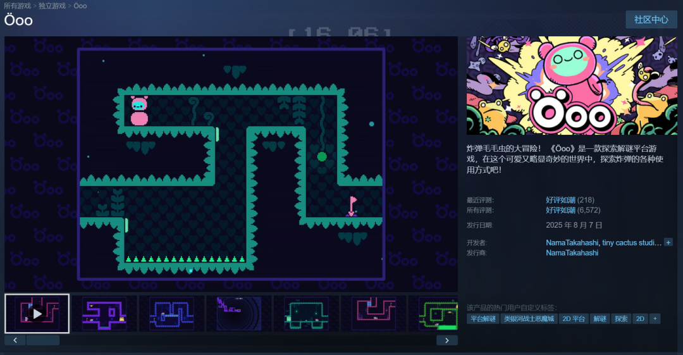Click the main game screenshot viewer
The width and height of the screenshot is (683, 355).
pyautogui.click(x=231, y=164)
